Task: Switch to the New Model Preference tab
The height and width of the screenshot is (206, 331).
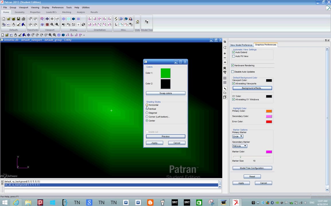Action: point(241,45)
